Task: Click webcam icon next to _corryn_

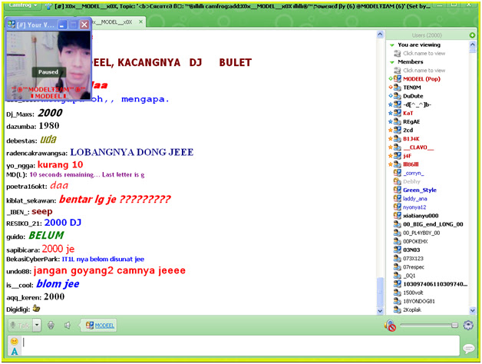Action: [398, 173]
